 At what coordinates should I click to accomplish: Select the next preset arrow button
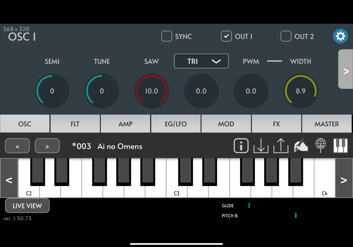pyautogui.click(x=47, y=146)
